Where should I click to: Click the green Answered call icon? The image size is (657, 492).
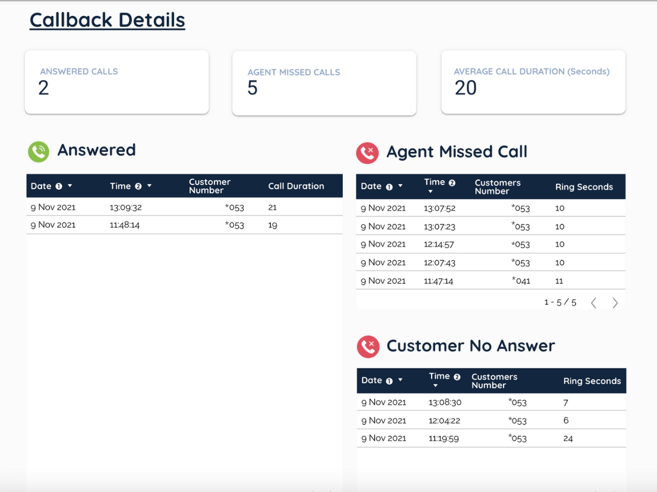[38, 151]
